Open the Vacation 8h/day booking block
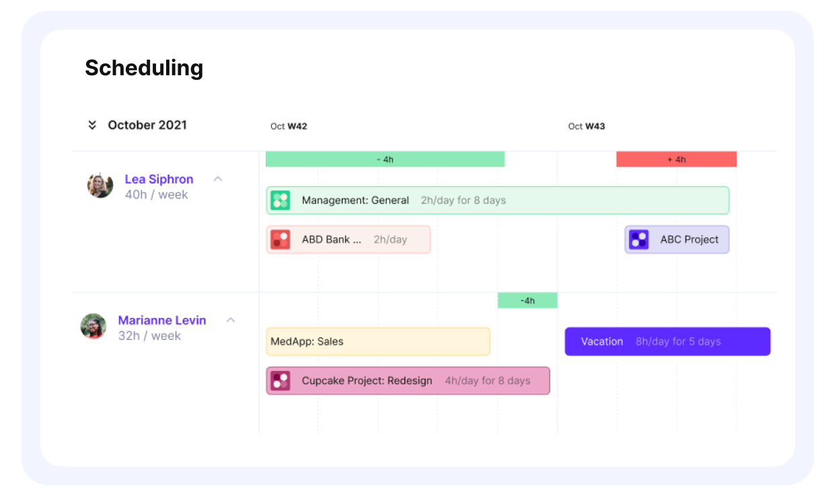This screenshot has width=834, height=496. [667, 341]
